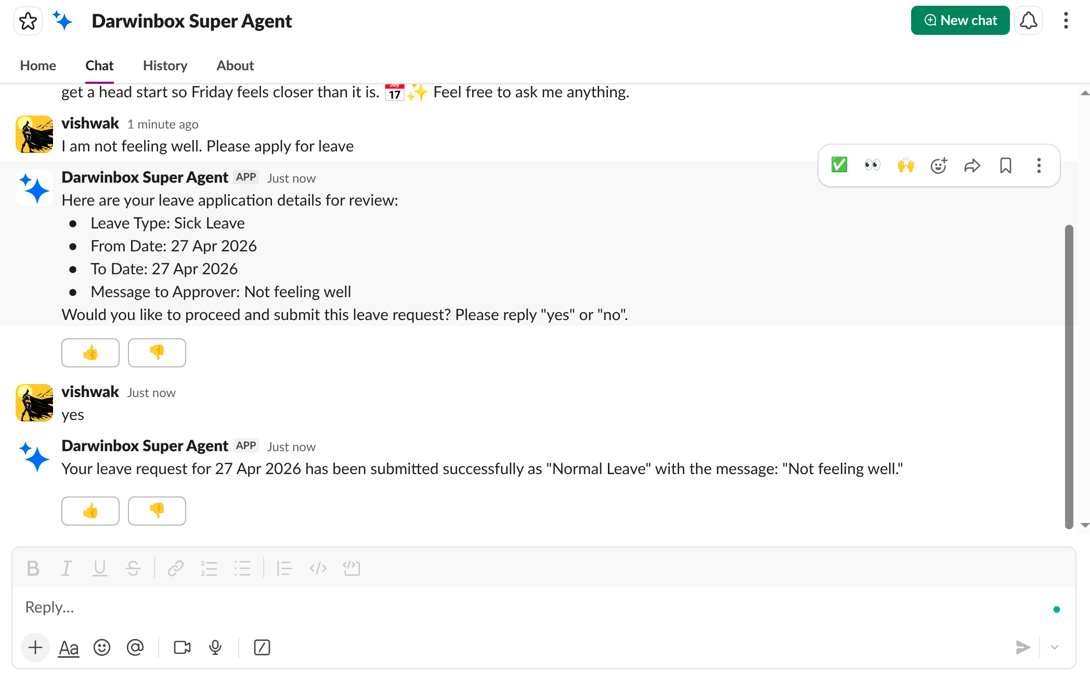Toggle italic formatting

67,568
